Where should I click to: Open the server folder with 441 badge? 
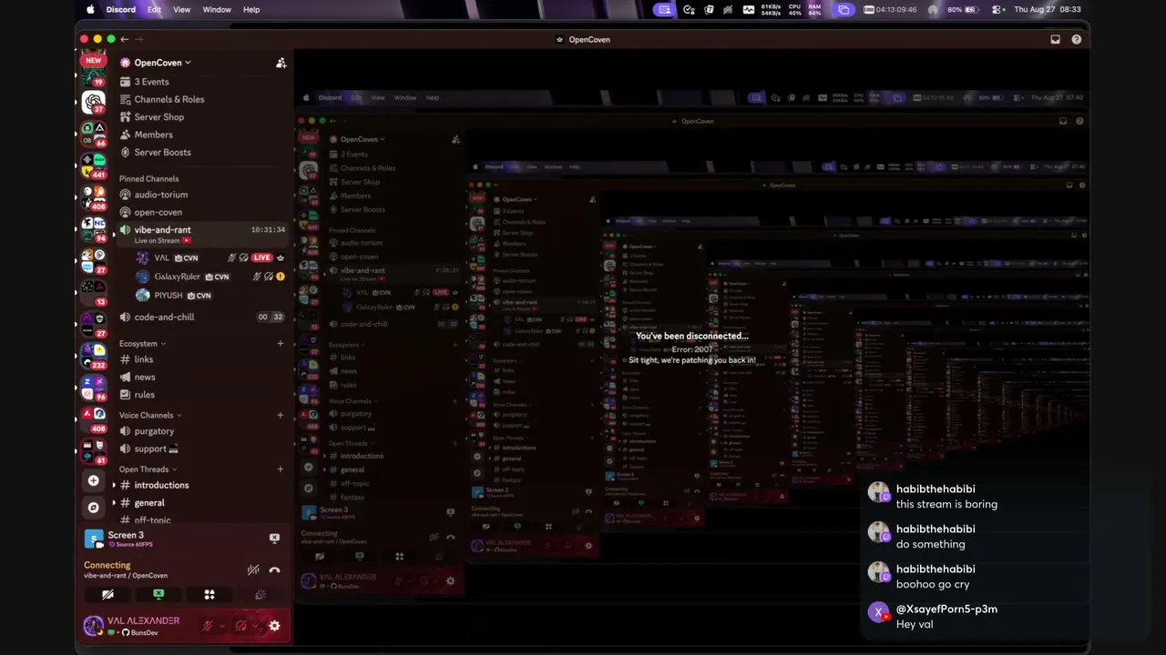point(93,166)
